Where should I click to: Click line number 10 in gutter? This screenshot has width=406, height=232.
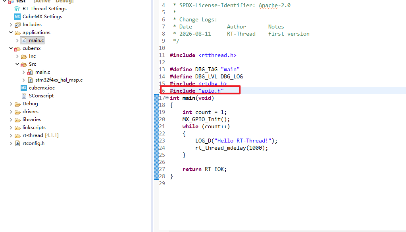point(162,48)
